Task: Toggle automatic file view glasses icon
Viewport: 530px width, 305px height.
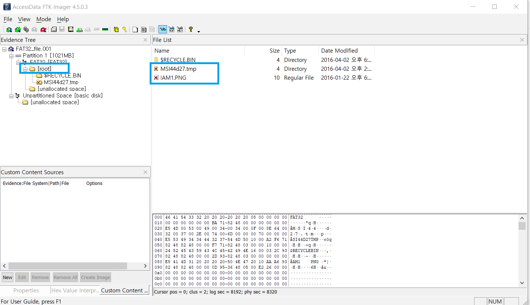Action: [163, 30]
